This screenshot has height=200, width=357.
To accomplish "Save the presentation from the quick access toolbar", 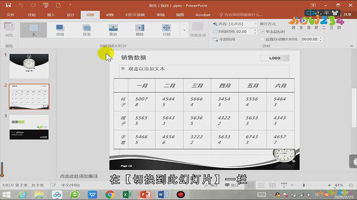I will [8, 5].
